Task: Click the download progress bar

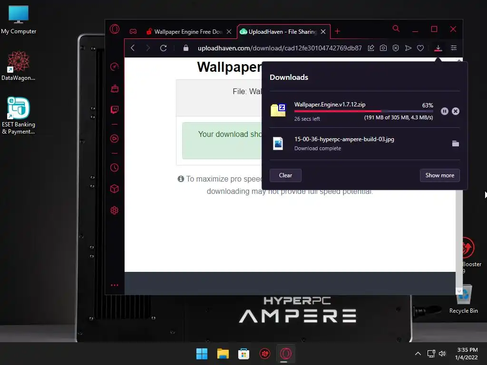Action: click(x=364, y=111)
